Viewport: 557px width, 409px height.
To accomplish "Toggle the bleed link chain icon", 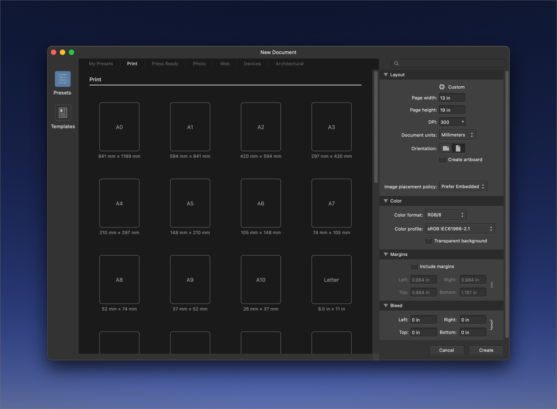I will [x=491, y=325].
